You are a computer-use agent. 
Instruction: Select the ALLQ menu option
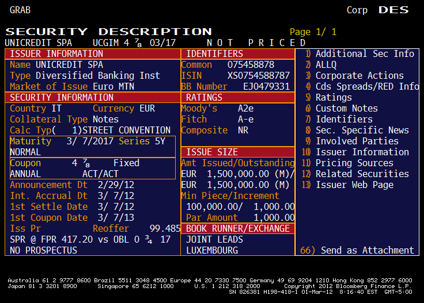321,65
